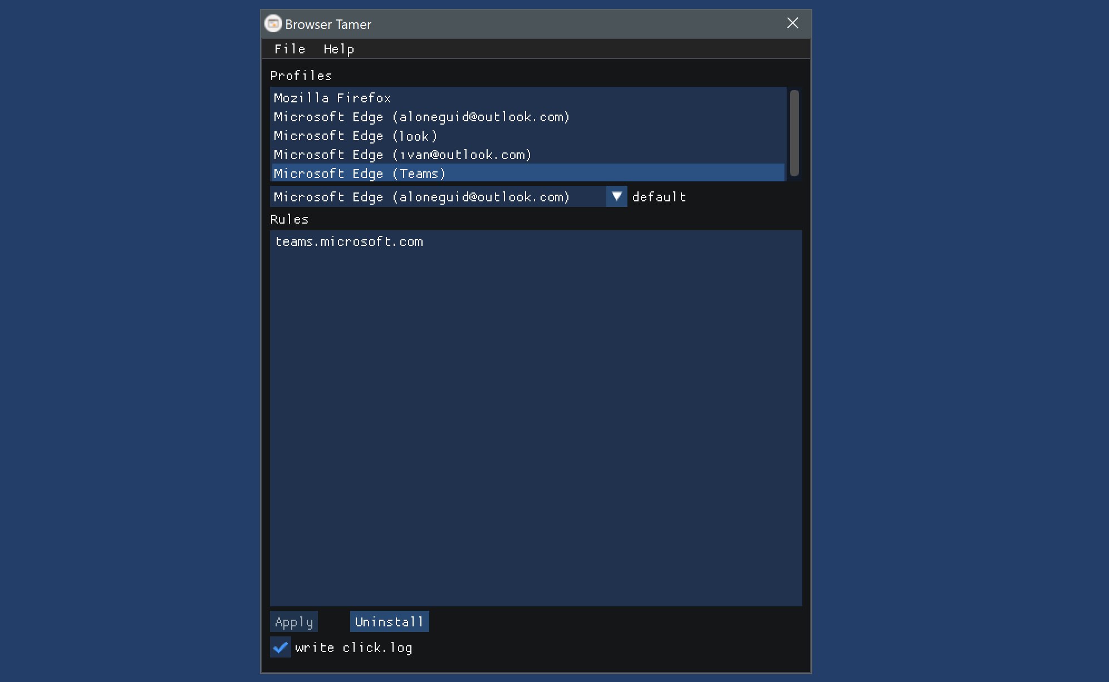
Task: Click the Profiles list scrollbar
Action: click(794, 134)
